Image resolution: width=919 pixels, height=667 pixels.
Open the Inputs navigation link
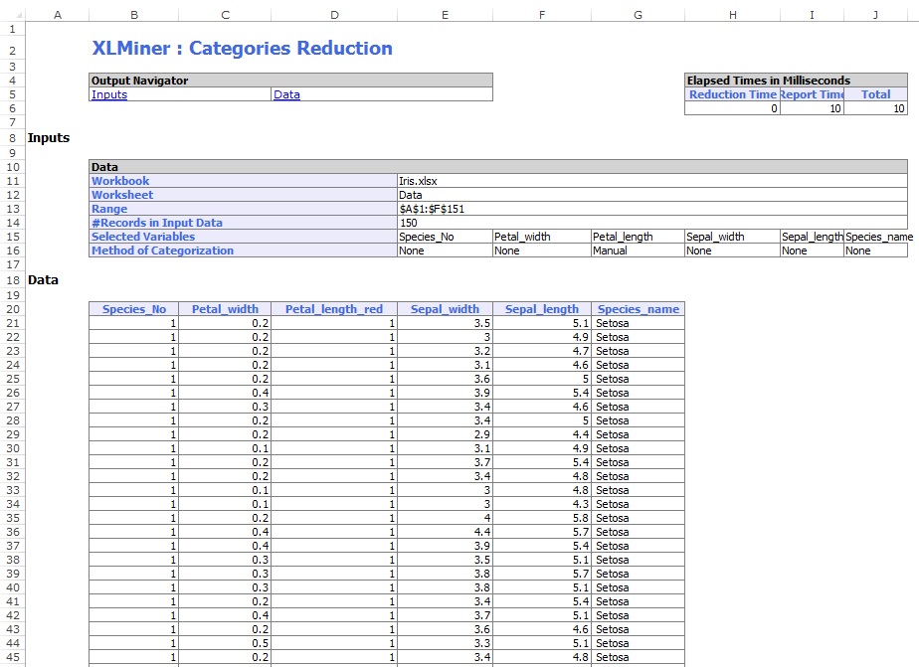(109, 94)
